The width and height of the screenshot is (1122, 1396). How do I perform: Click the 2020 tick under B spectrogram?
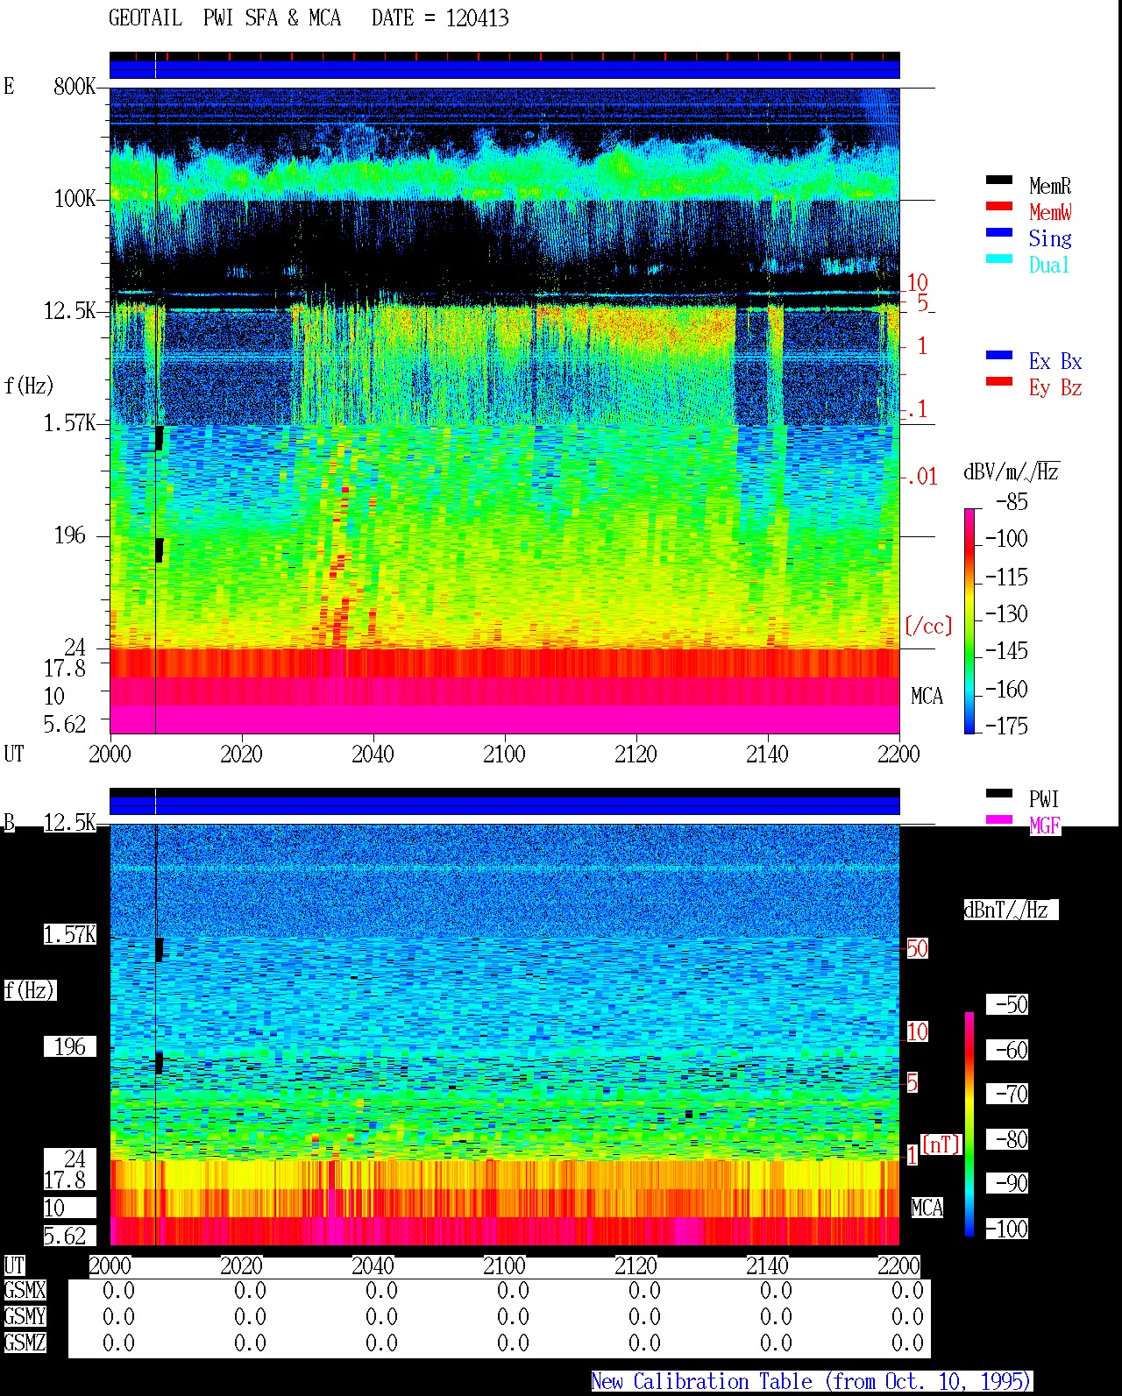[x=241, y=1265]
